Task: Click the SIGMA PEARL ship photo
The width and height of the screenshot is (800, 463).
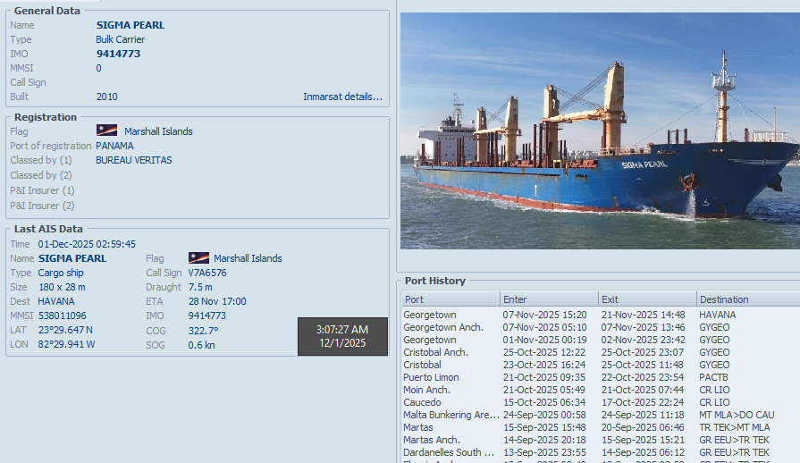Action: (x=600, y=131)
